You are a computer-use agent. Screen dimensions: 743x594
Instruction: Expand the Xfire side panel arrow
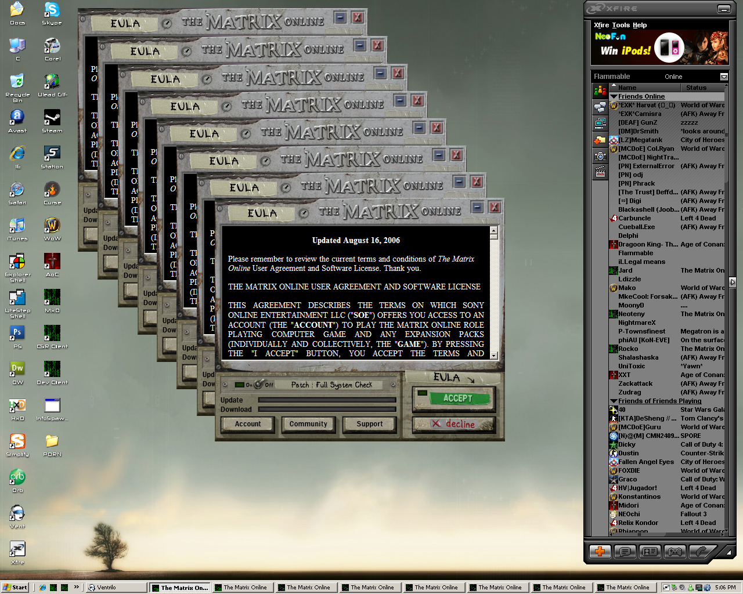tap(733, 282)
